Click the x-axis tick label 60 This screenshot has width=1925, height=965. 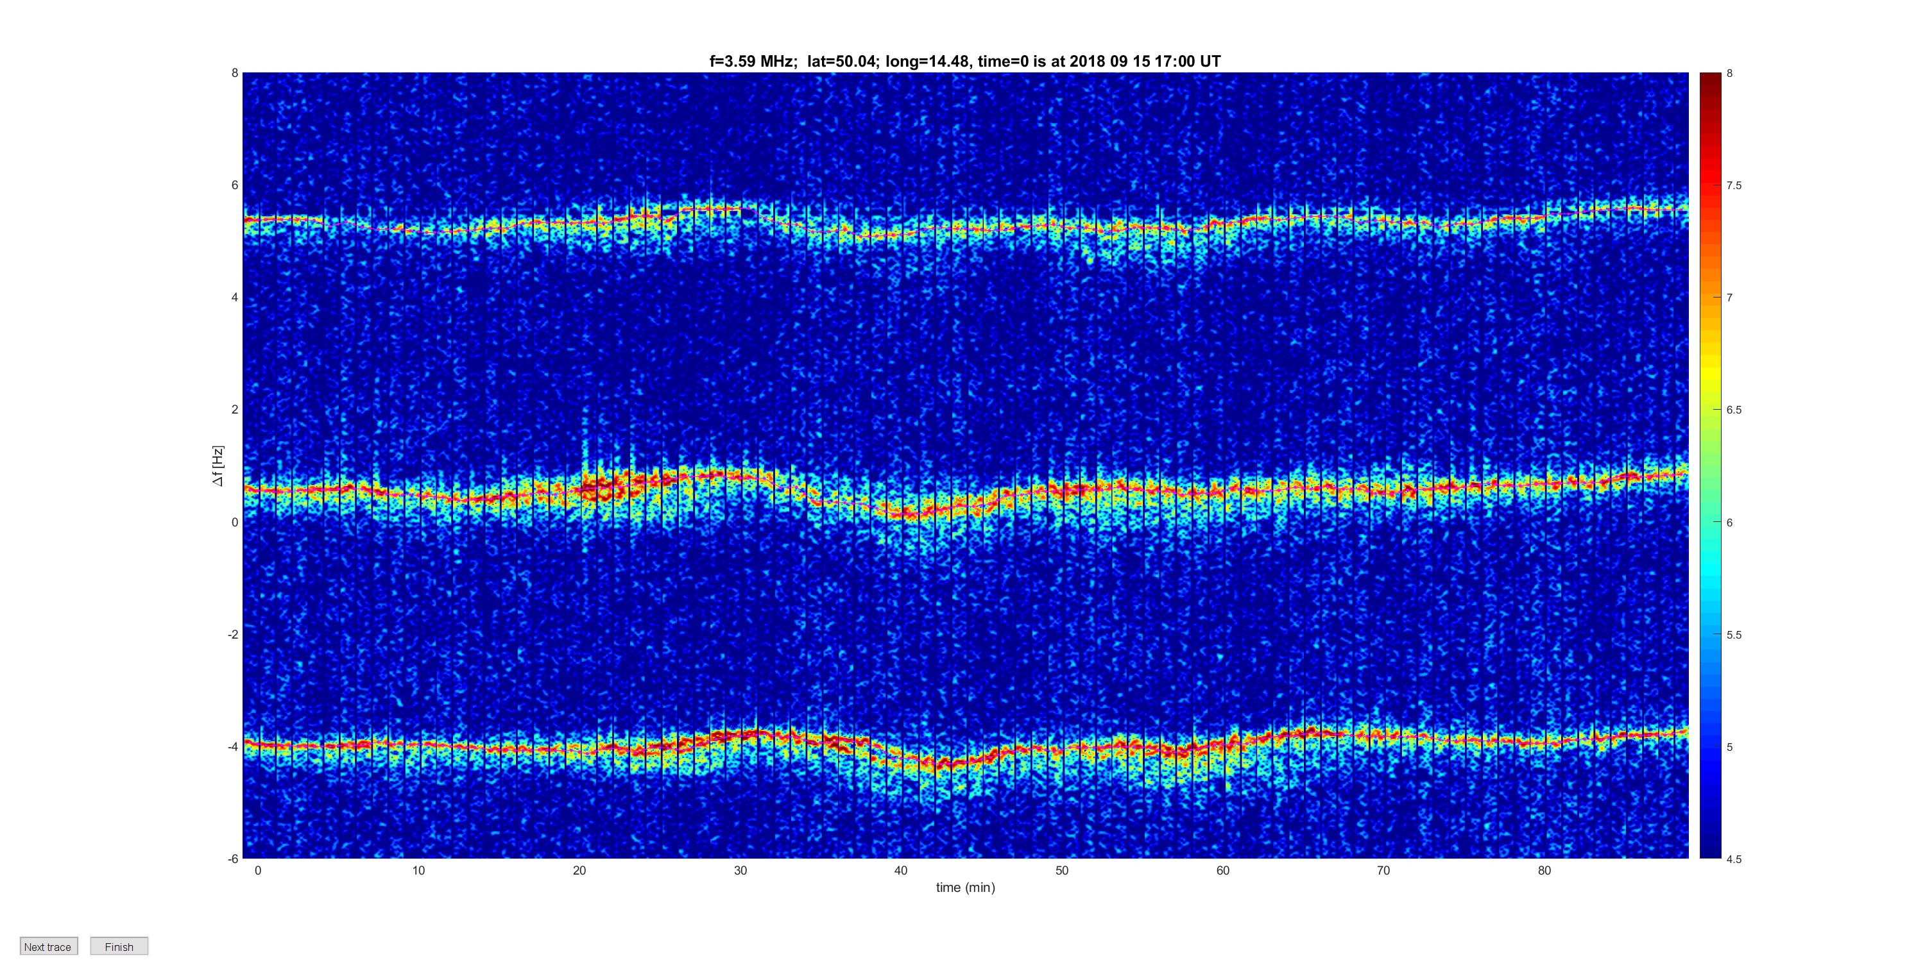[x=1222, y=870]
